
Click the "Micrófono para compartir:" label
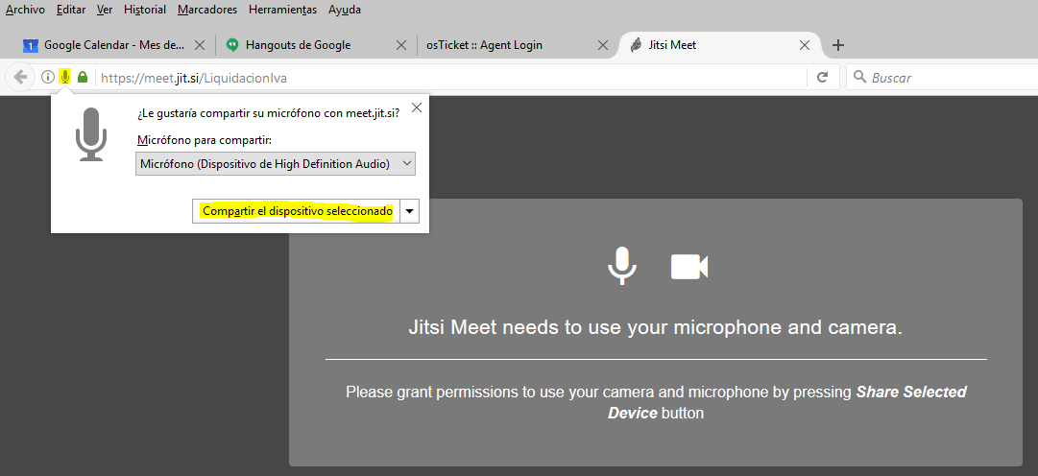pos(205,140)
